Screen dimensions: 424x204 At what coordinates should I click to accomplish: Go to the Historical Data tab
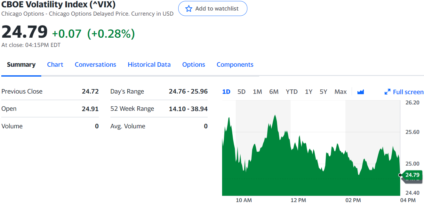pyautogui.click(x=149, y=64)
